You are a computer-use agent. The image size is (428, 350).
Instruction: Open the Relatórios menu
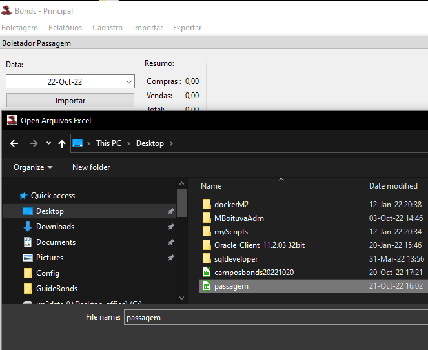(65, 28)
